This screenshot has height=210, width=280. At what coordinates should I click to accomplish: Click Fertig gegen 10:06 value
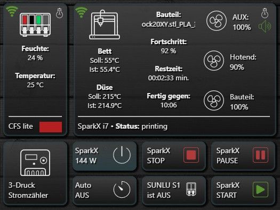coord(169,105)
